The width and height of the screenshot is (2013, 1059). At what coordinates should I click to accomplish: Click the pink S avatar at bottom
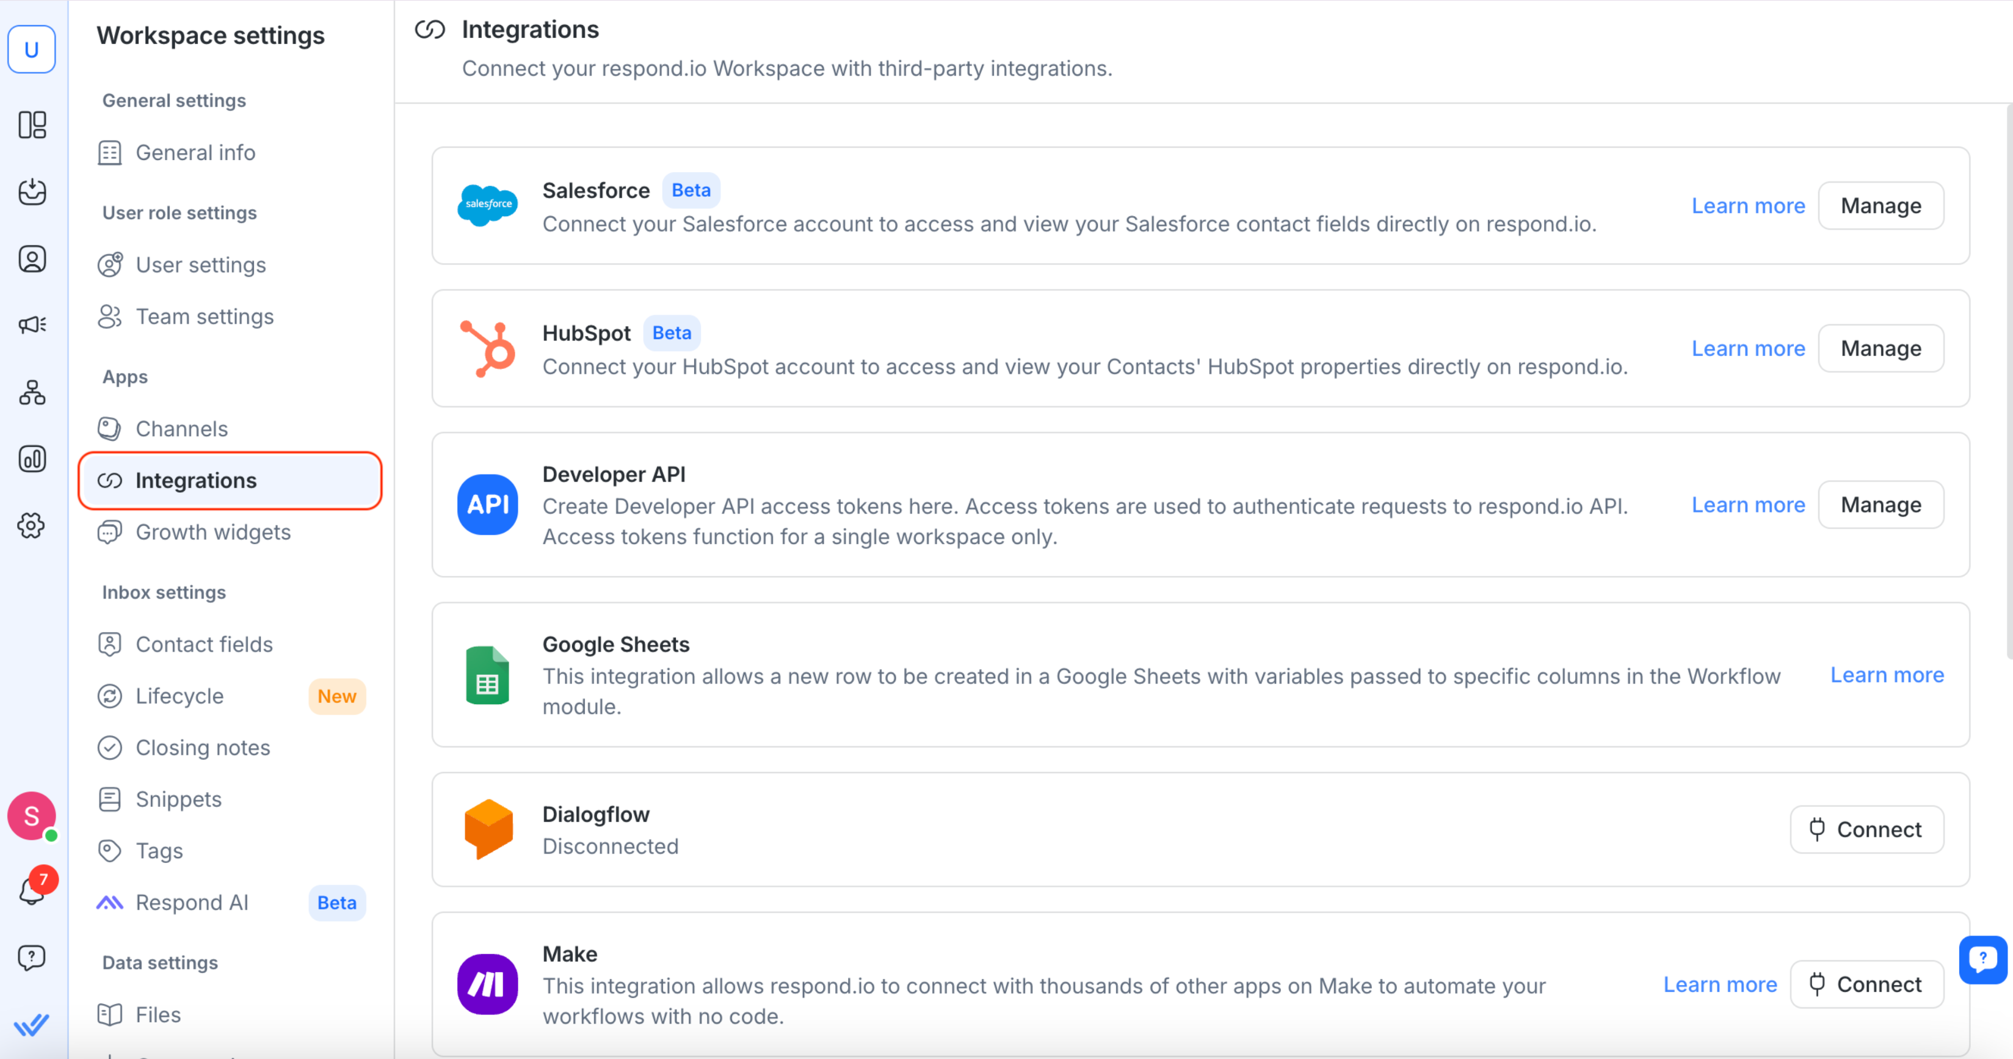pyautogui.click(x=32, y=816)
